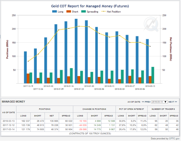Screen dimensions: 181x141
Task: Toggle the Net Position line in legend
Action: pos(111,12)
